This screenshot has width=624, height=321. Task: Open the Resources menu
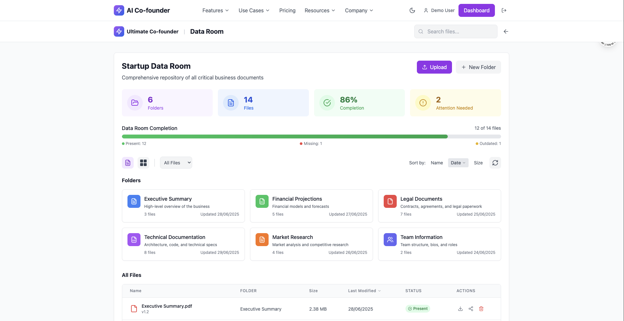pyautogui.click(x=319, y=10)
